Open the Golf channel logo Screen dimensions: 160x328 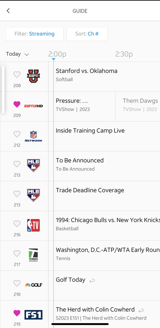[x=33, y=285]
